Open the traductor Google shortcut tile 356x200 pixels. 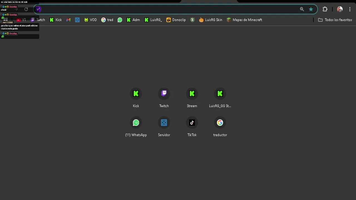tap(220, 127)
